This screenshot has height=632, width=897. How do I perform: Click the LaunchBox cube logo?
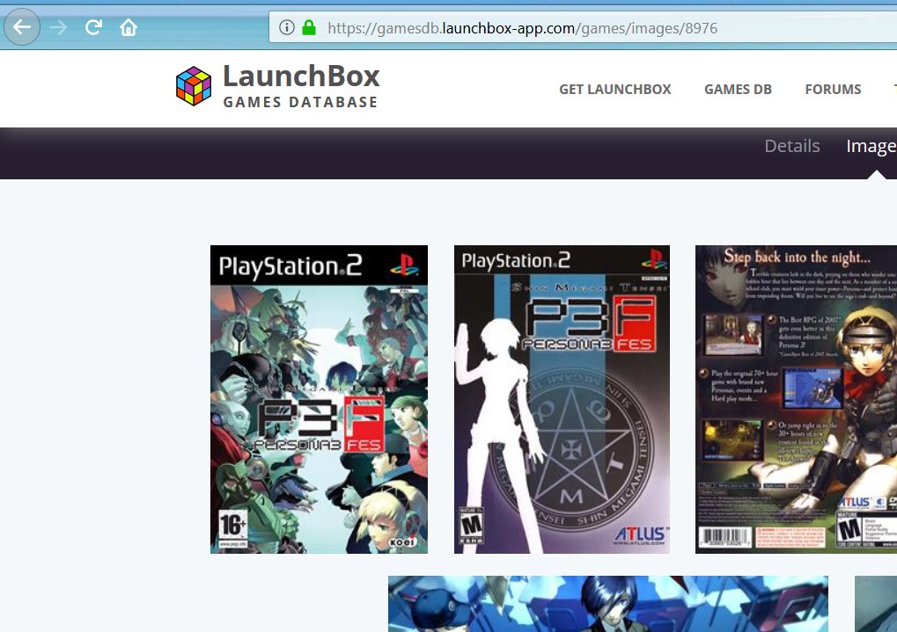tap(194, 86)
